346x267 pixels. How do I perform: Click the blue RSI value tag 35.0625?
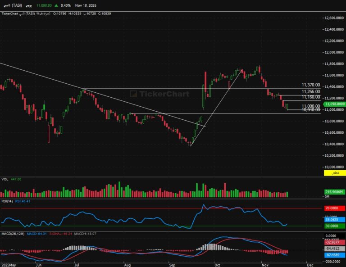335,220
